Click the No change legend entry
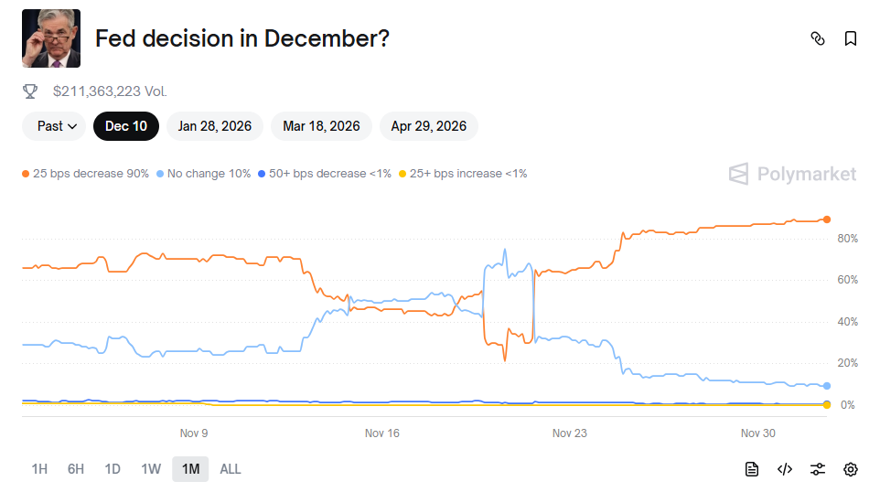 coord(205,174)
